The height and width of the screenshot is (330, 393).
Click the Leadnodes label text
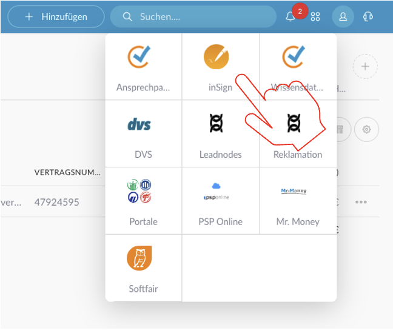point(221,155)
